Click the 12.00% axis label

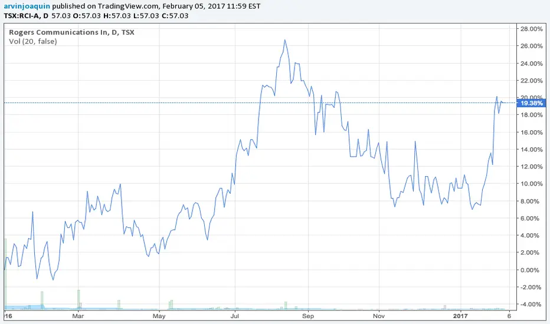point(531,166)
